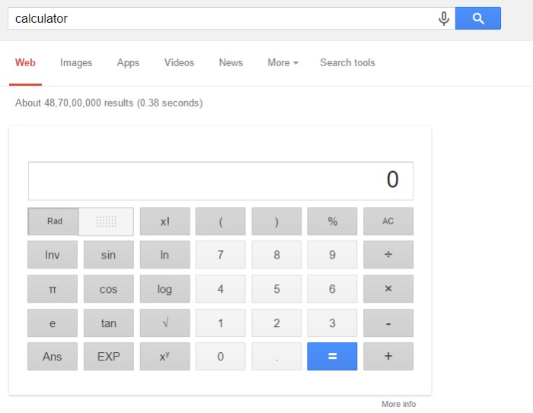
Task: Toggle the dotted Deg mode switch
Action: (107, 221)
